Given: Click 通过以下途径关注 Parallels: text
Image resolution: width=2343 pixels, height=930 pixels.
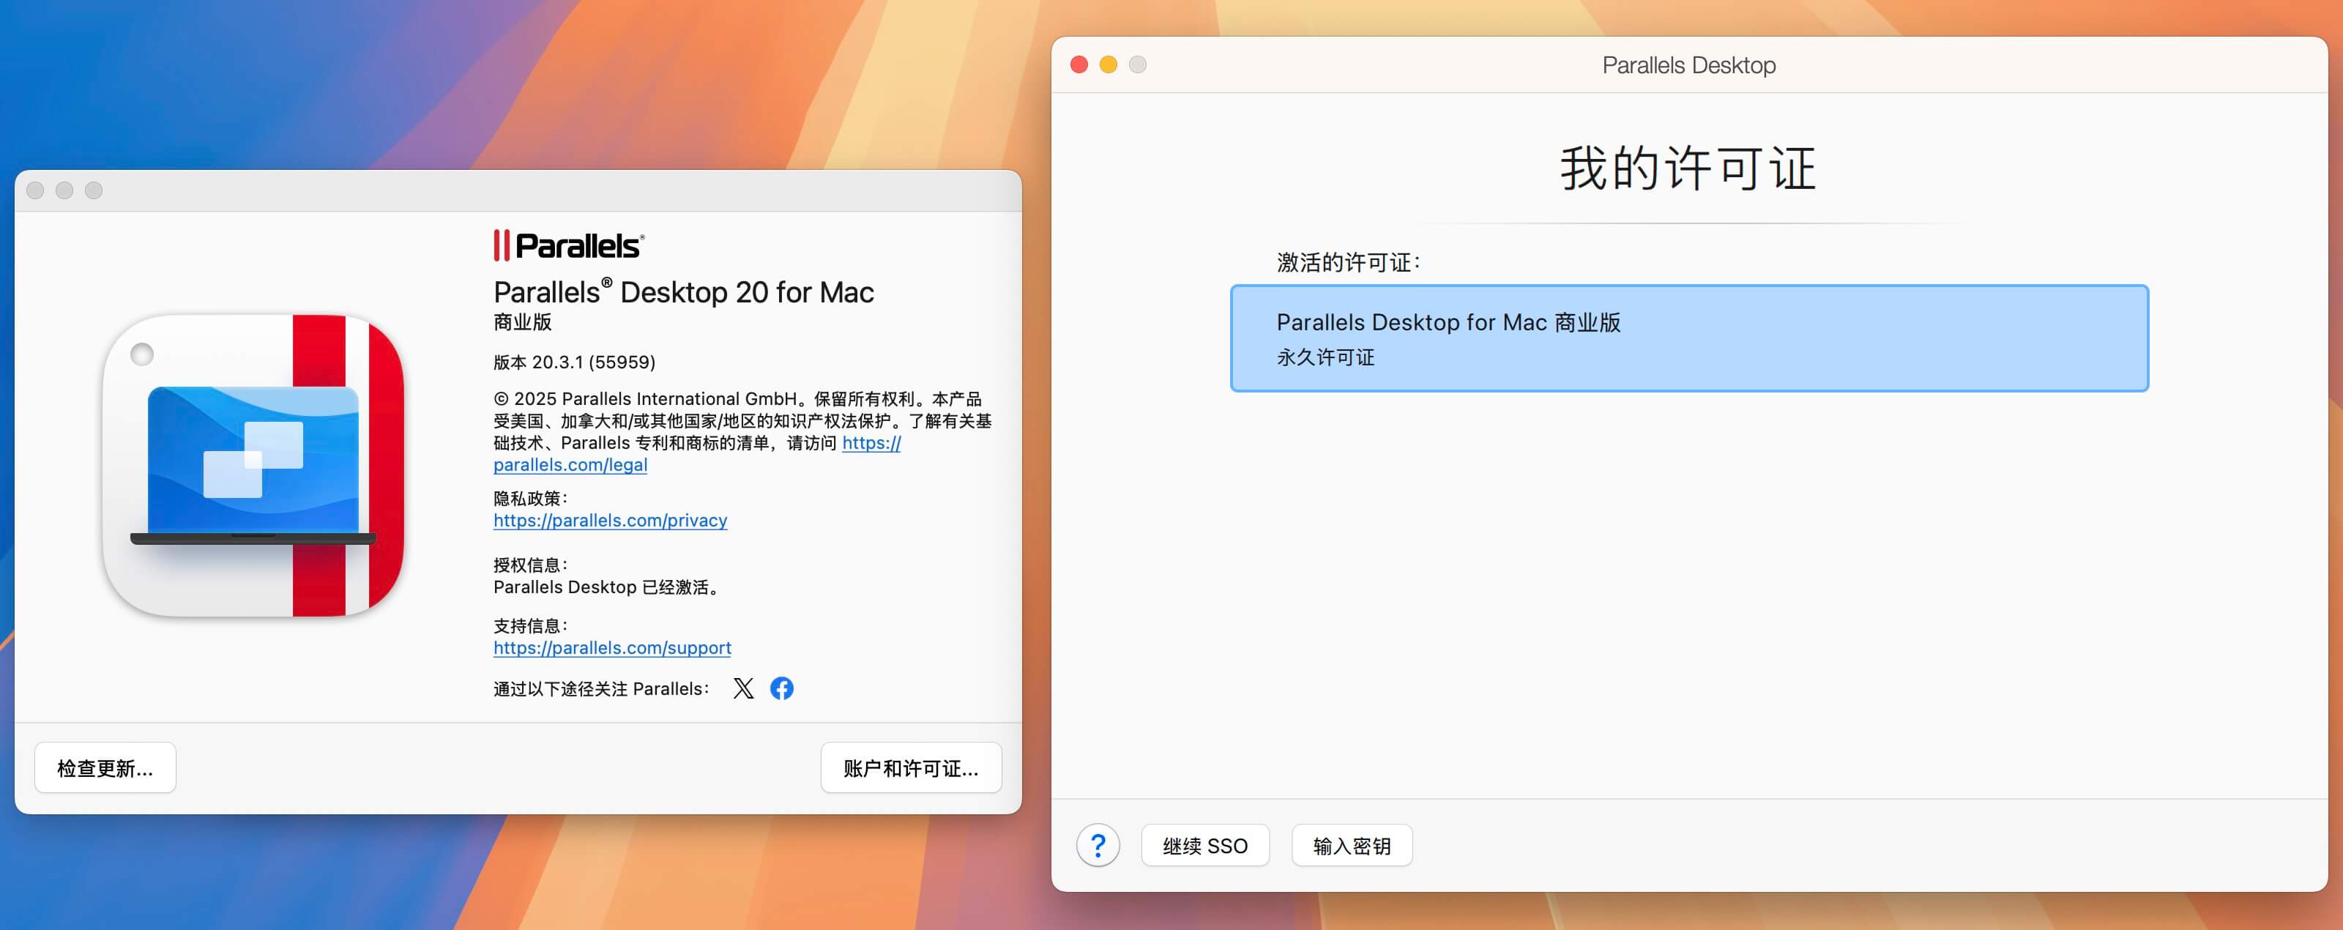Looking at the screenshot, I should [x=601, y=689].
